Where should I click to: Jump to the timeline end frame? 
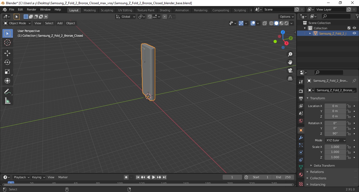pos(164,177)
